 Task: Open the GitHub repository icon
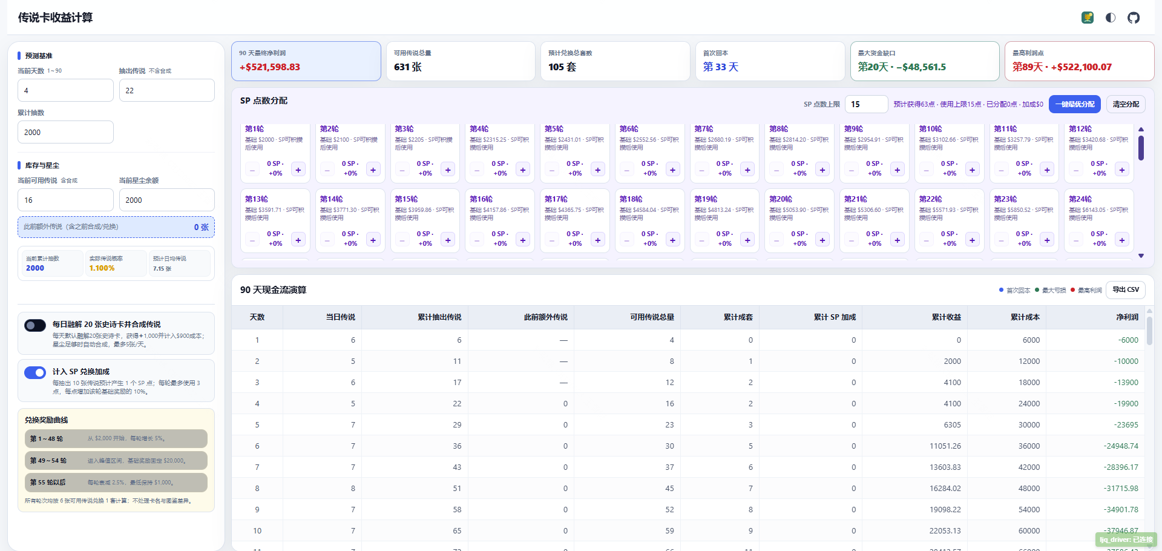click(1134, 18)
